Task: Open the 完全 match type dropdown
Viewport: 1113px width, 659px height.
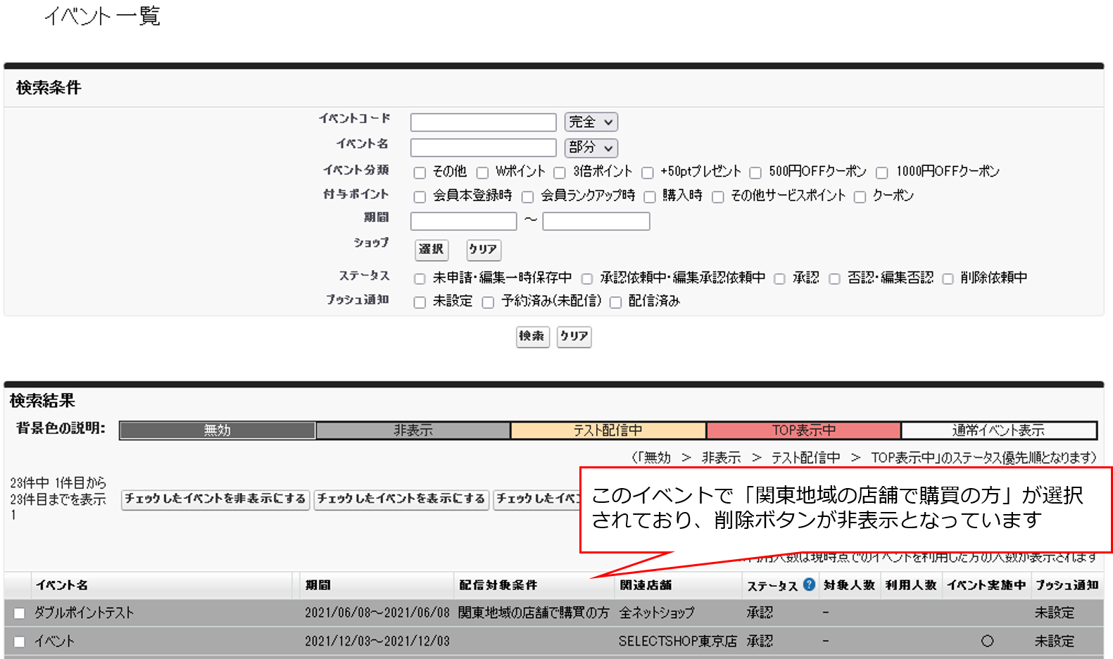Action: (591, 122)
